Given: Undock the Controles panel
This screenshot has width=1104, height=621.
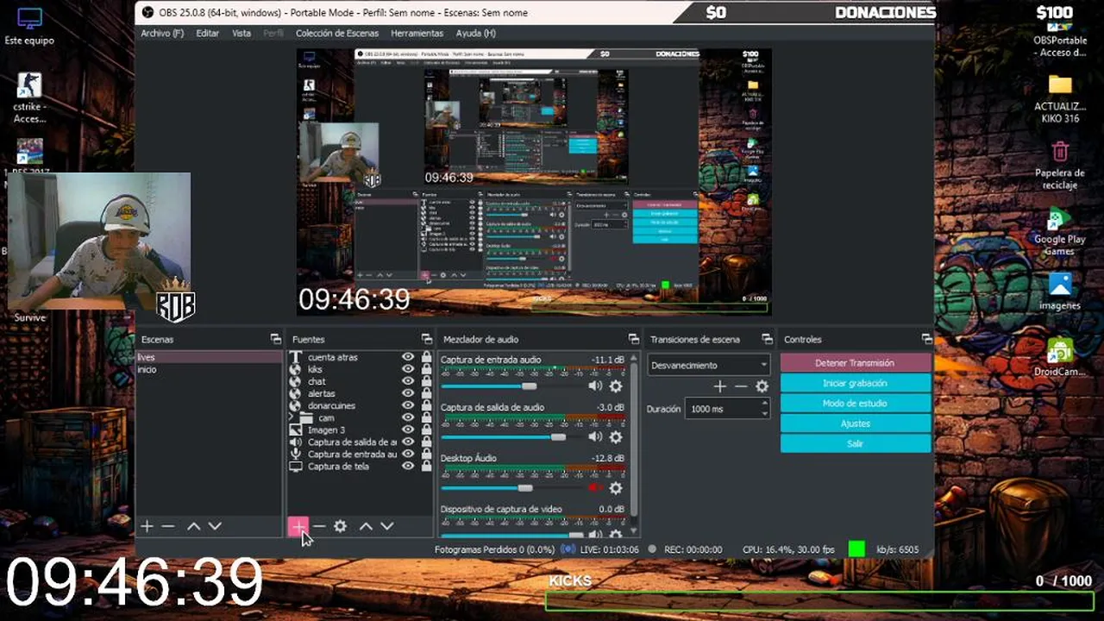Looking at the screenshot, I should [926, 339].
